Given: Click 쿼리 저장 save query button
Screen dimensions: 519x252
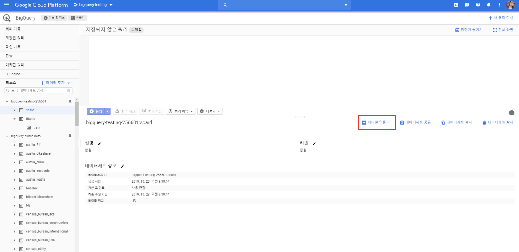Looking at the screenshot, I should (x=125, y=111).
